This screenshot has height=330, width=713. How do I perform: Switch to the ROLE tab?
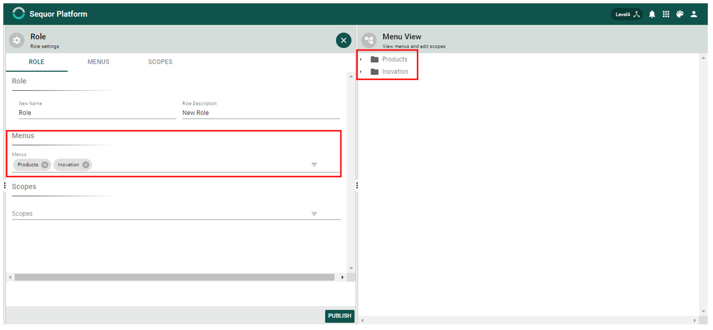[x=36, y=62]
